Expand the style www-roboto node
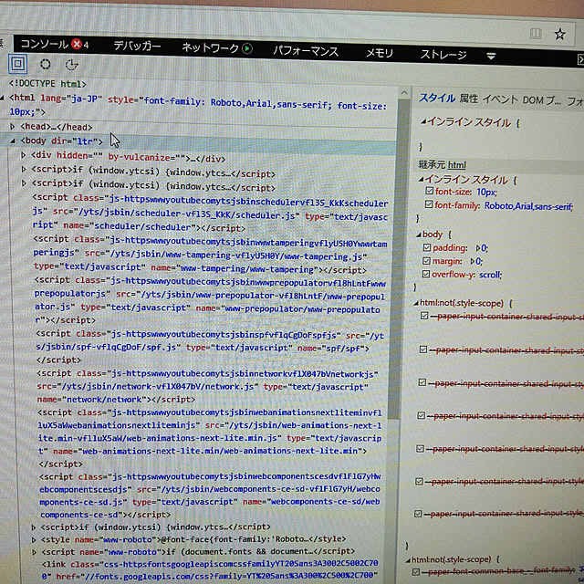 point(34,539)
